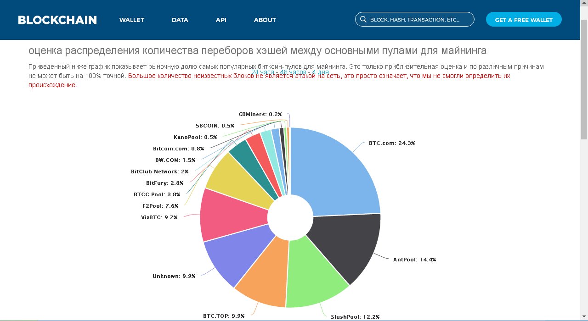Viewport: 588px width, 321px height.
Task: Click the BW.COM: 1.5% label
Action: click(x=175, y=160)
